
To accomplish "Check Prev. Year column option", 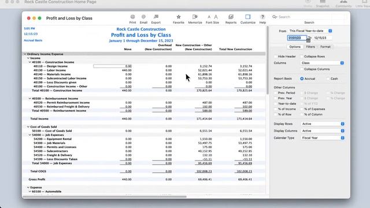I will tap(275, 98).
